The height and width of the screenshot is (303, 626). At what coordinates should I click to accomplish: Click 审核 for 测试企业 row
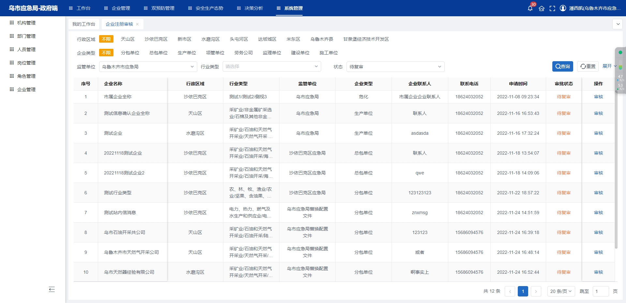pyautogui.click(x=598, y=133)
